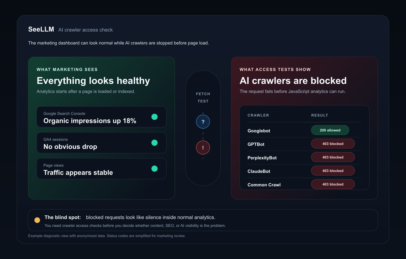Screen dimensions: 406x259
Task: Click the FETCH TEST label
Action: click(x=203, y=97)
